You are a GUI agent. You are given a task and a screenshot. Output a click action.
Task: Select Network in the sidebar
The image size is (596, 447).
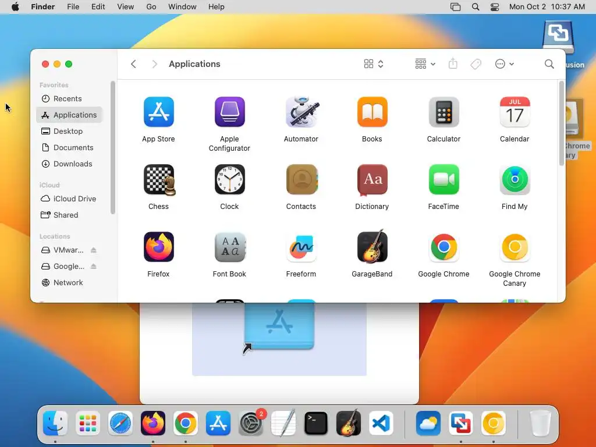click(70, 283)
